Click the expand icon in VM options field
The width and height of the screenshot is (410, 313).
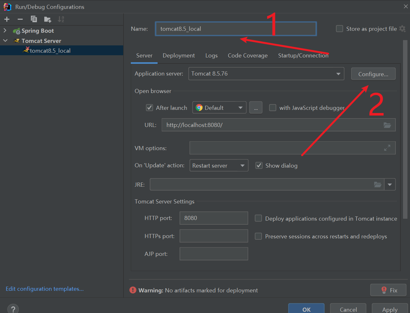387,148
